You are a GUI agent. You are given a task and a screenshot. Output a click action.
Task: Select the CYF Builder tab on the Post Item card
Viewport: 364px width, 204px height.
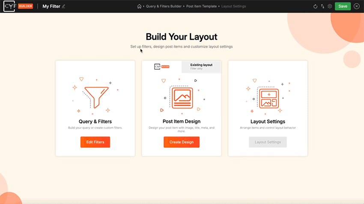click(x=162, y=67)
